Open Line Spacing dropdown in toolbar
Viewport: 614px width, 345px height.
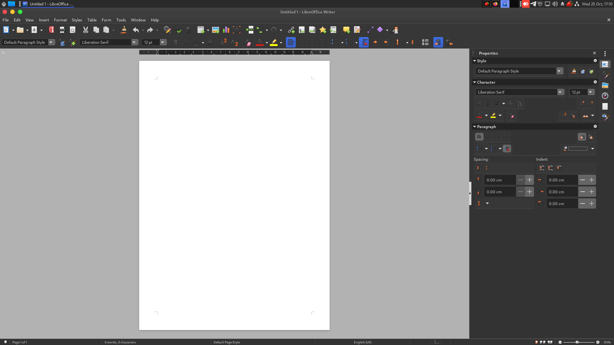(407, 42)
